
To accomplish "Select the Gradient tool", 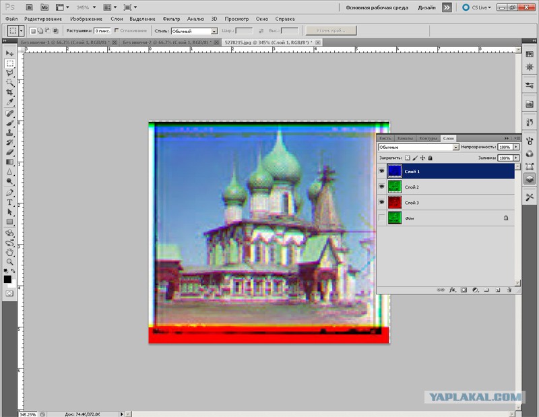I will pos(9,162).
